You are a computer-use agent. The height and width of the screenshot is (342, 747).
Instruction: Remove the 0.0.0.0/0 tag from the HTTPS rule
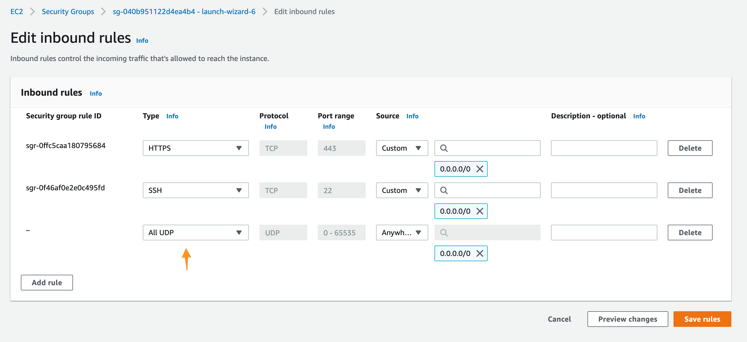[480, 169]
